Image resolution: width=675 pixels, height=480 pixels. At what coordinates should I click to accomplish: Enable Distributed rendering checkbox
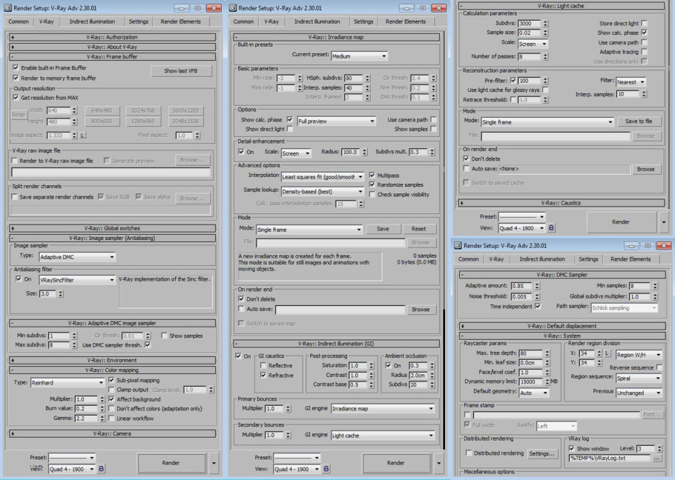click(468, 453)
